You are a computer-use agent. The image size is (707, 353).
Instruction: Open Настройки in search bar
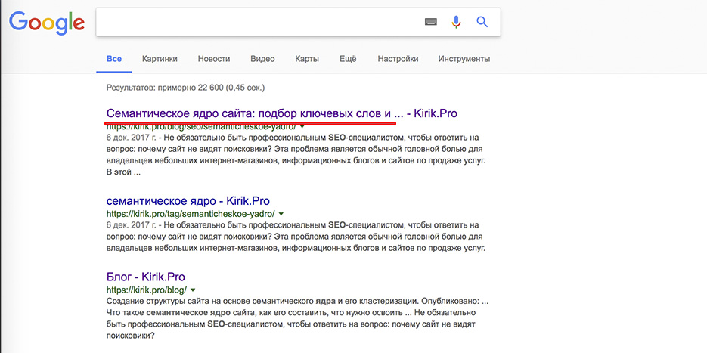[398, 59]
